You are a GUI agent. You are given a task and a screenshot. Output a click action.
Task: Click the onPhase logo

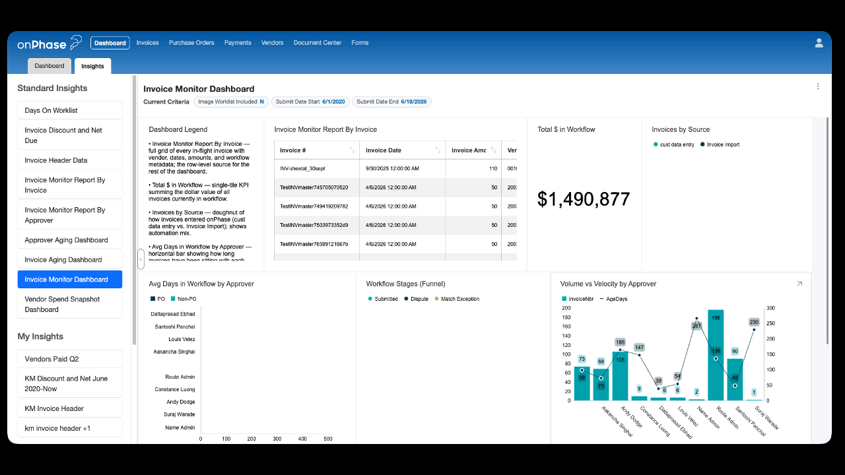50,43
